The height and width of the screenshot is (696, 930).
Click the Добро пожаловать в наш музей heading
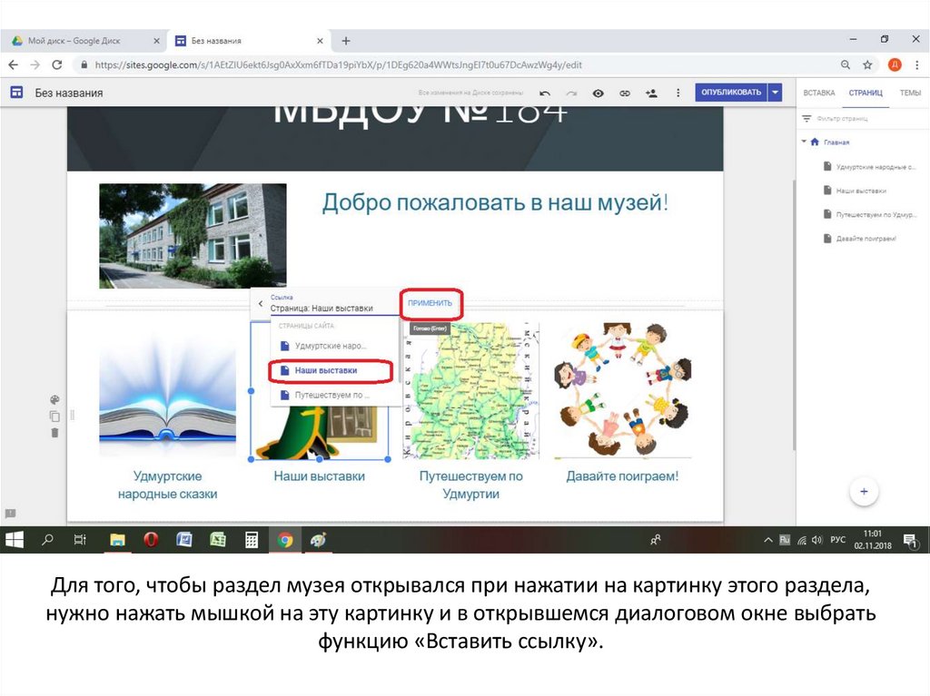pos(495,202)
